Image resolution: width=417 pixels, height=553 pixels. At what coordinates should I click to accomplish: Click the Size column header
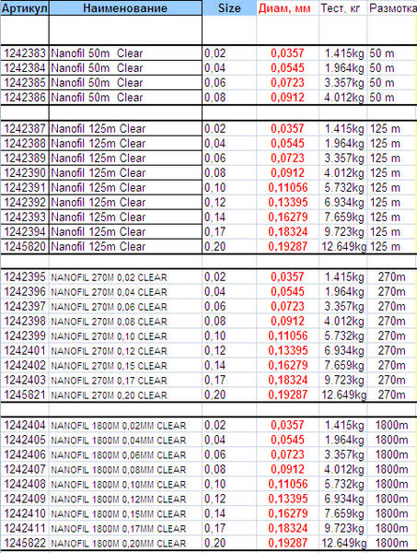point(229,8)
